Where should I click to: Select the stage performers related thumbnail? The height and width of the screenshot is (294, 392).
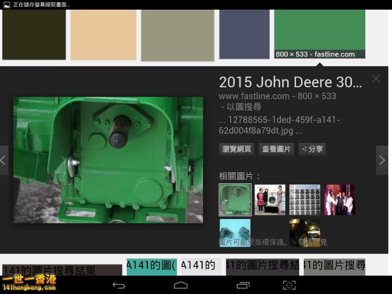tap(340, 200)
